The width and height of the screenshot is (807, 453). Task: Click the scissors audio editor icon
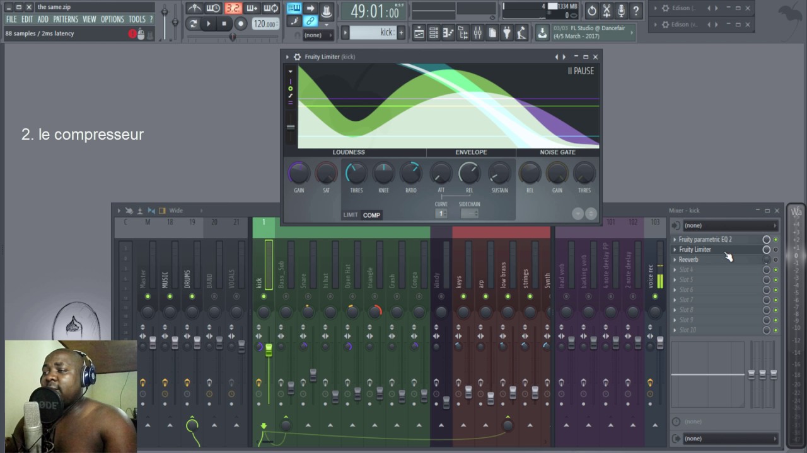607,10
